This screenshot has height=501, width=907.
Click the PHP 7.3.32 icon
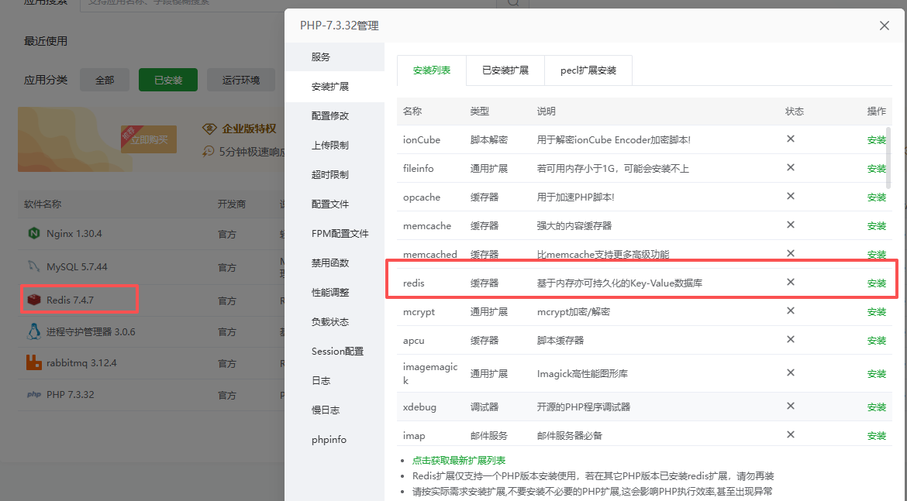[x=34, y=395]
